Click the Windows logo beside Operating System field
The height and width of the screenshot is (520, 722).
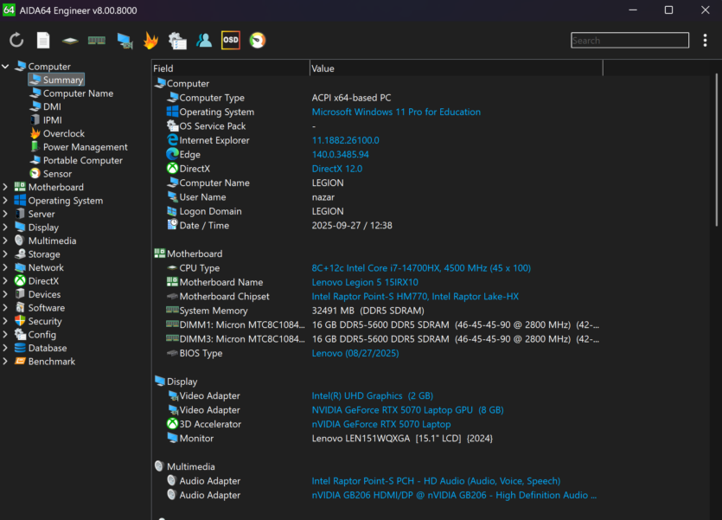pos(172,112)
